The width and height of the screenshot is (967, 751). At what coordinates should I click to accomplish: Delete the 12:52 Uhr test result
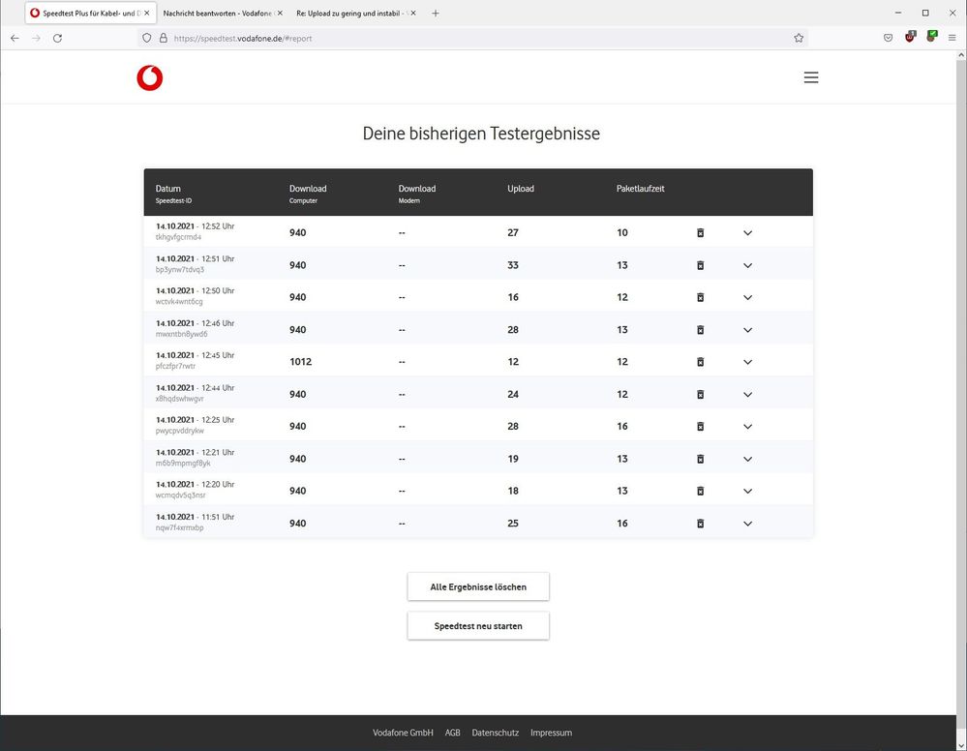click(700, 233)
